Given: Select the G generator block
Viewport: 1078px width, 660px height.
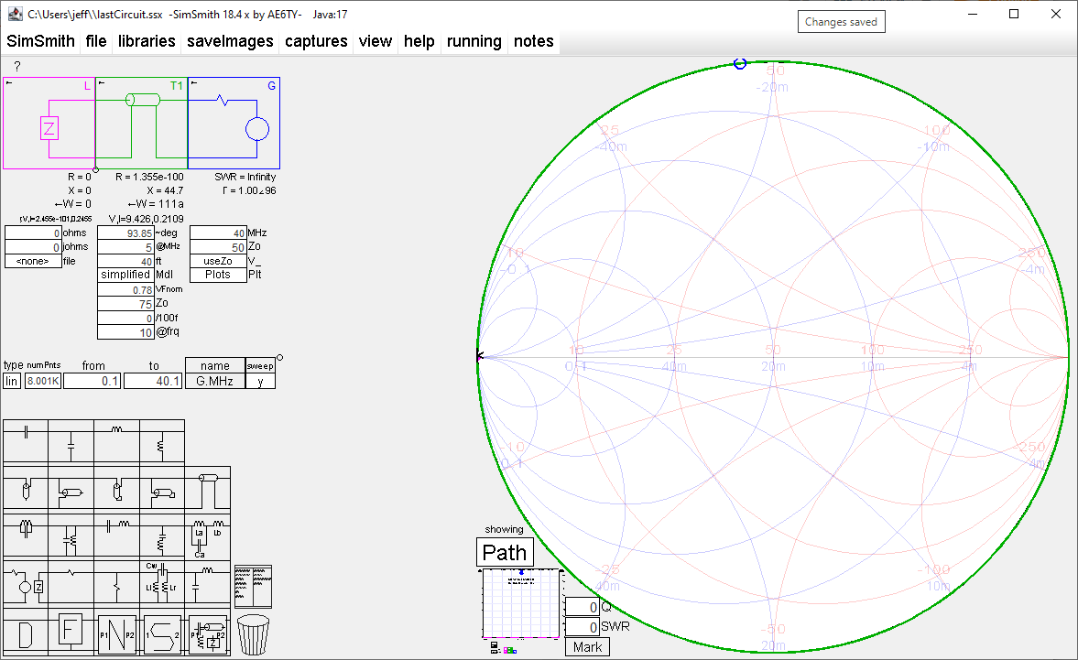Looking at the screenshot, I should [x=234, y=124].
